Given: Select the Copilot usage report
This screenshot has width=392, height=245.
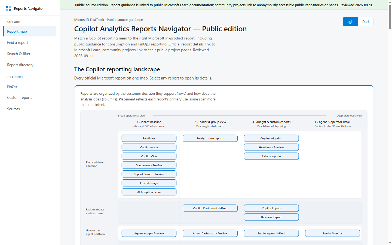Looking at the screenshot, I should pos(149,147).
